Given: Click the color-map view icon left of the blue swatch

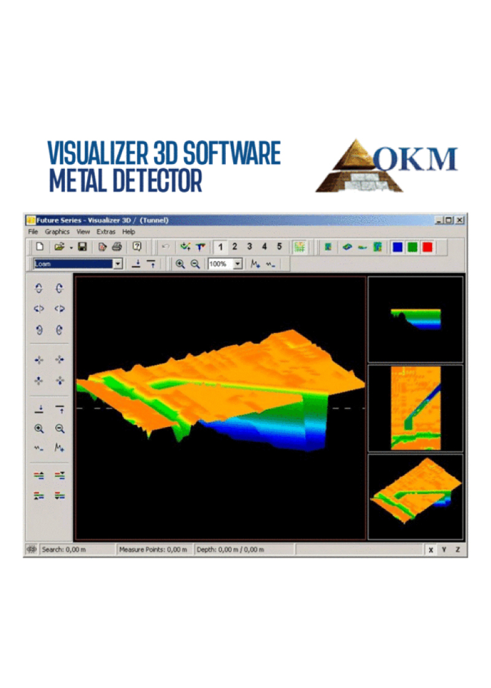Looking at the screenshot, I should [x=377, y=247].
